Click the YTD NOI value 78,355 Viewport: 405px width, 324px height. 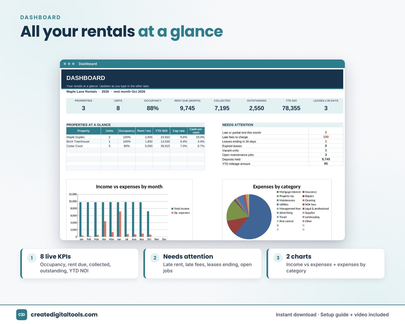(291, 108)
